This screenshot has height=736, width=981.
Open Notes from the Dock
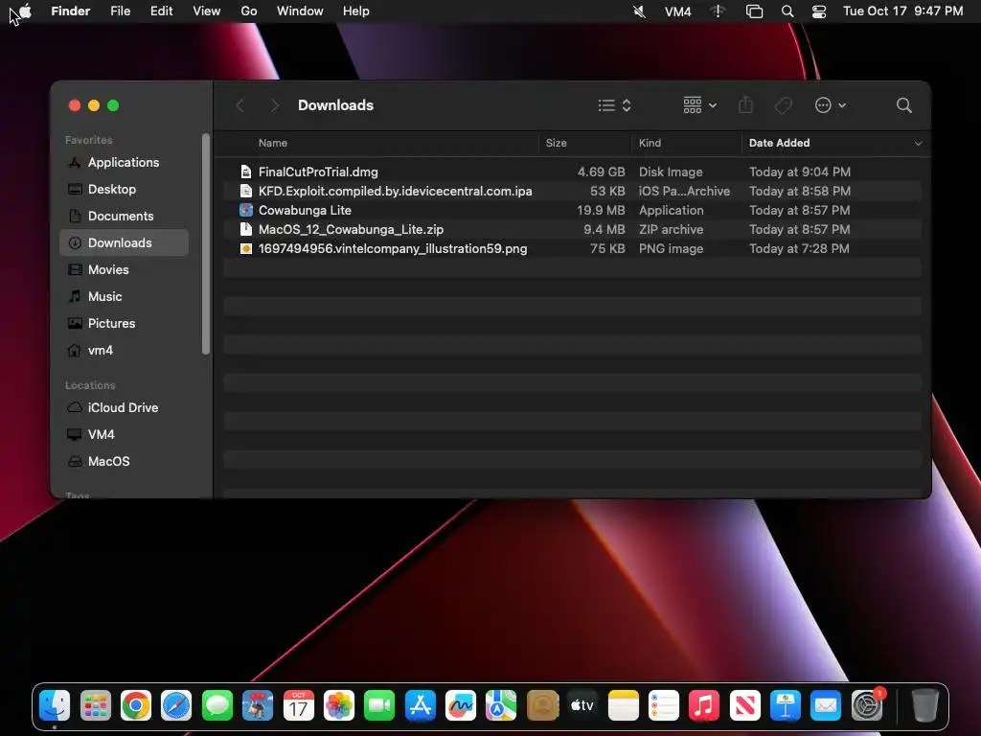tap(623, 706)
